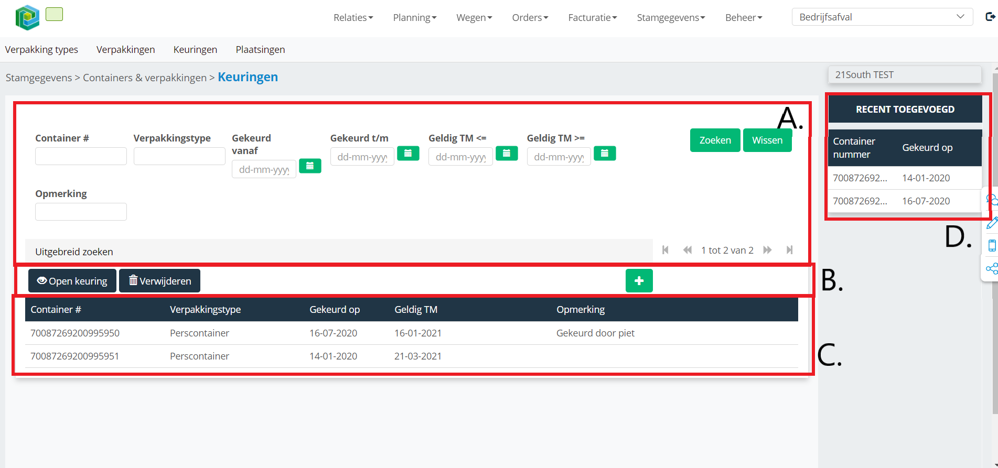Open the Keuringen tab

click(x=195, y=49)
